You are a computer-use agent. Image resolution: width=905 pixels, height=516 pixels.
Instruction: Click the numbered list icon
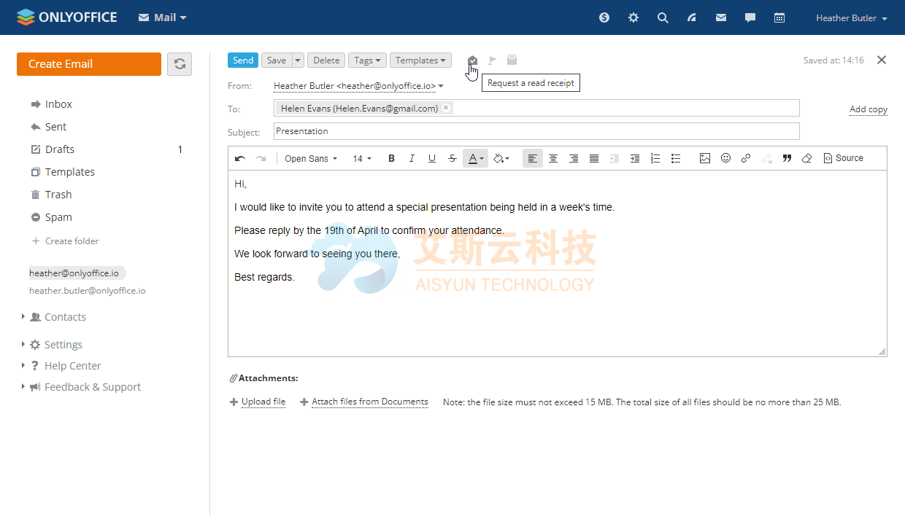pos(655,158)
